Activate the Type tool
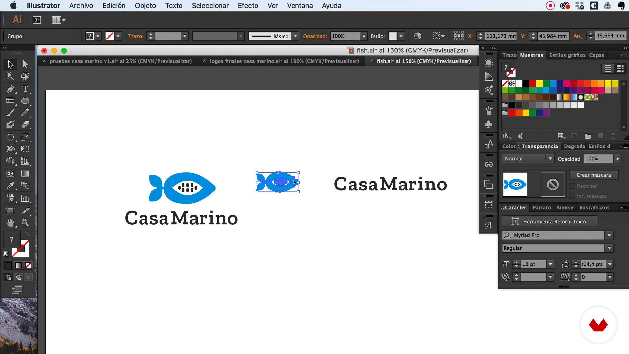 25,89
